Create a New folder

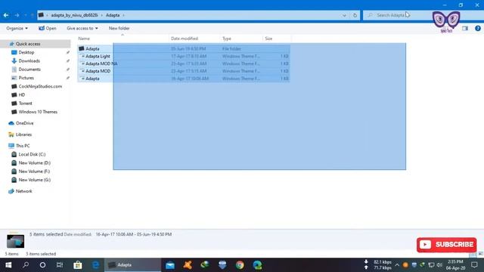pyautogui.click(x=119, y=28)
